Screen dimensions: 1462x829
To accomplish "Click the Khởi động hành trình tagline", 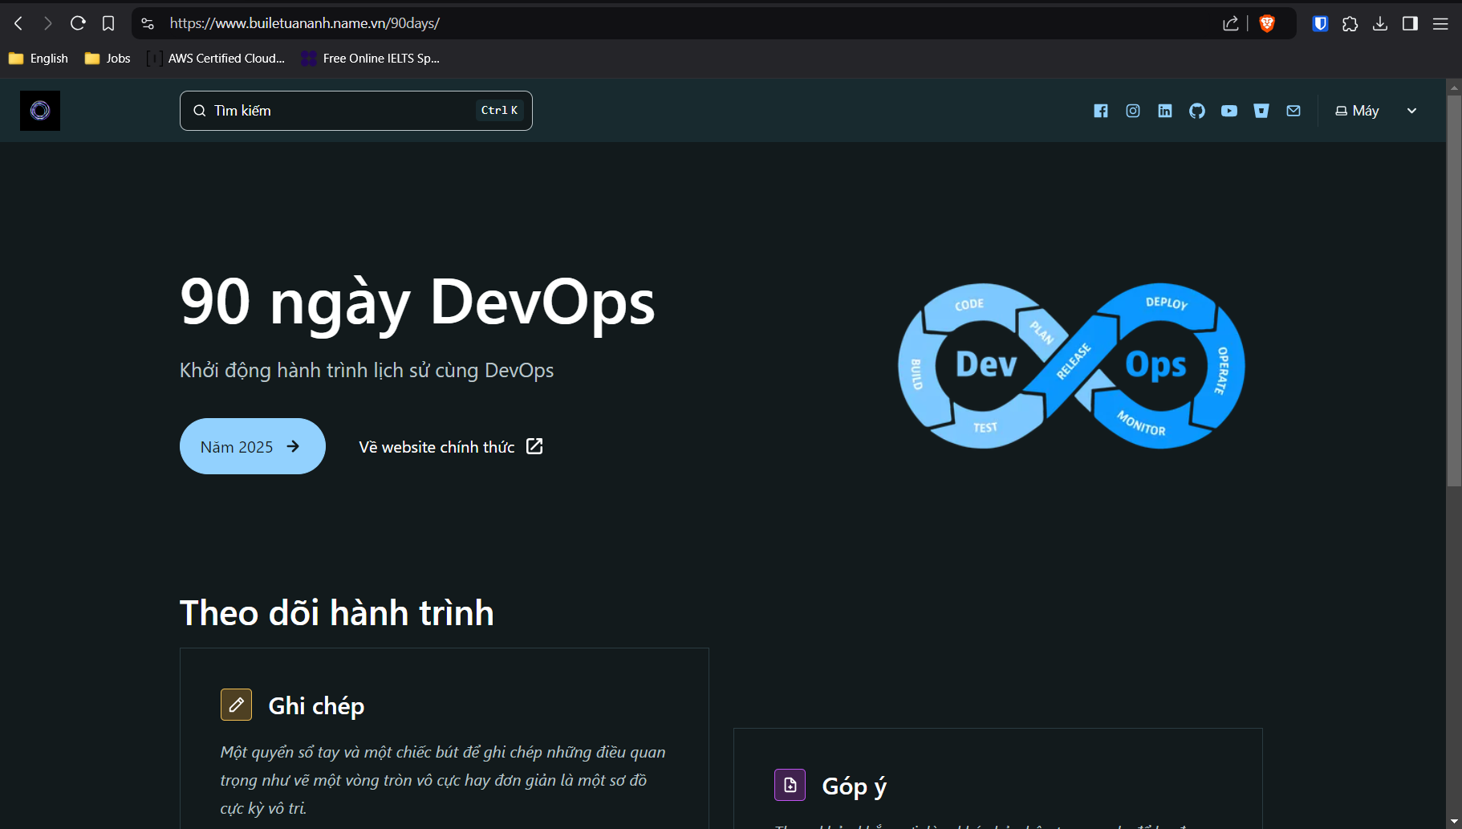I will (367, 370).
